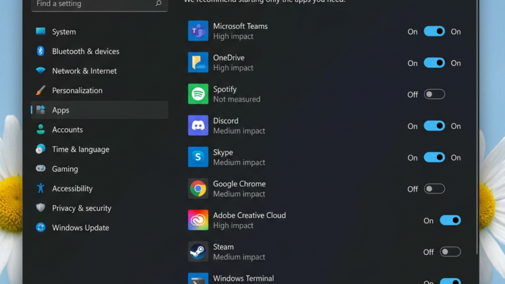Go to Network & Internet settings
This screenshot has height=284, width=505.
[100, 71]
